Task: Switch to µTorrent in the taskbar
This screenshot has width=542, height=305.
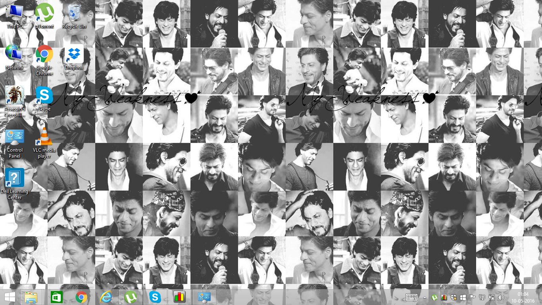Action: (x=131, y=297)
